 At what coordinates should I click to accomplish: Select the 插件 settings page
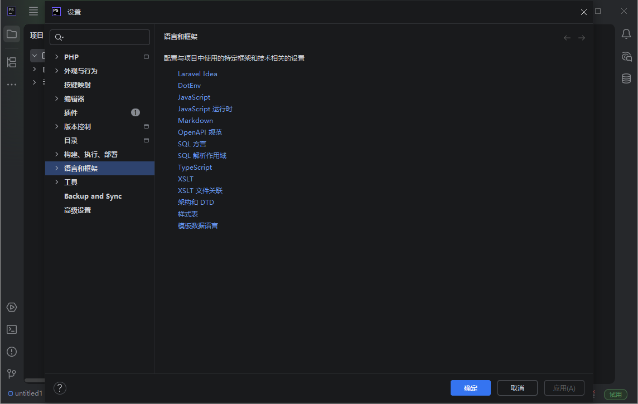point(71,112)
